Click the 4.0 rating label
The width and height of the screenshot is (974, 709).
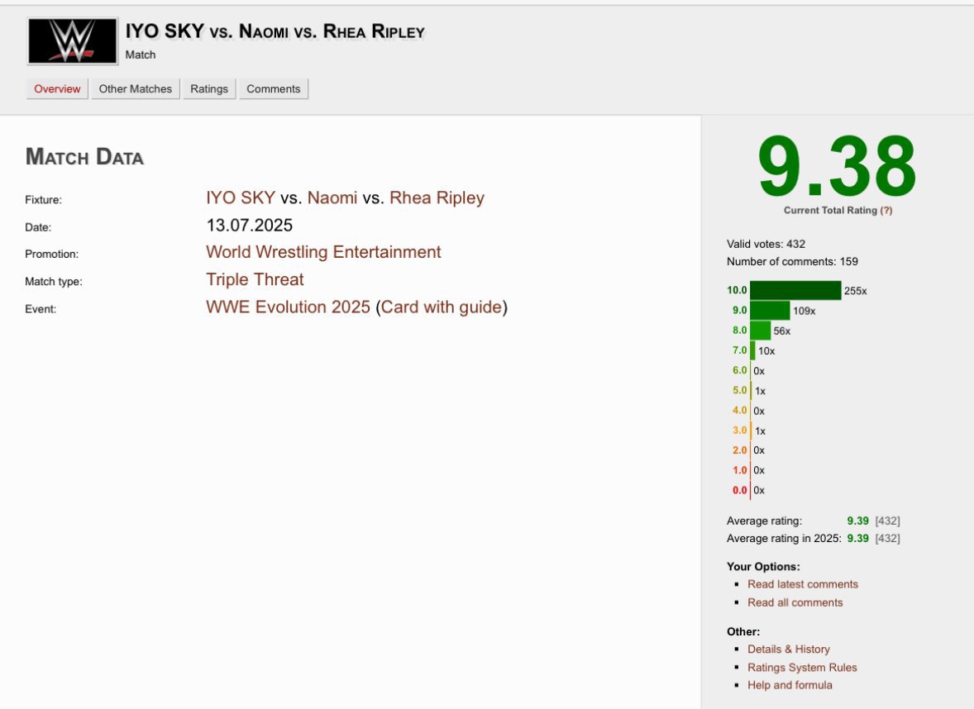pos(740,410)
